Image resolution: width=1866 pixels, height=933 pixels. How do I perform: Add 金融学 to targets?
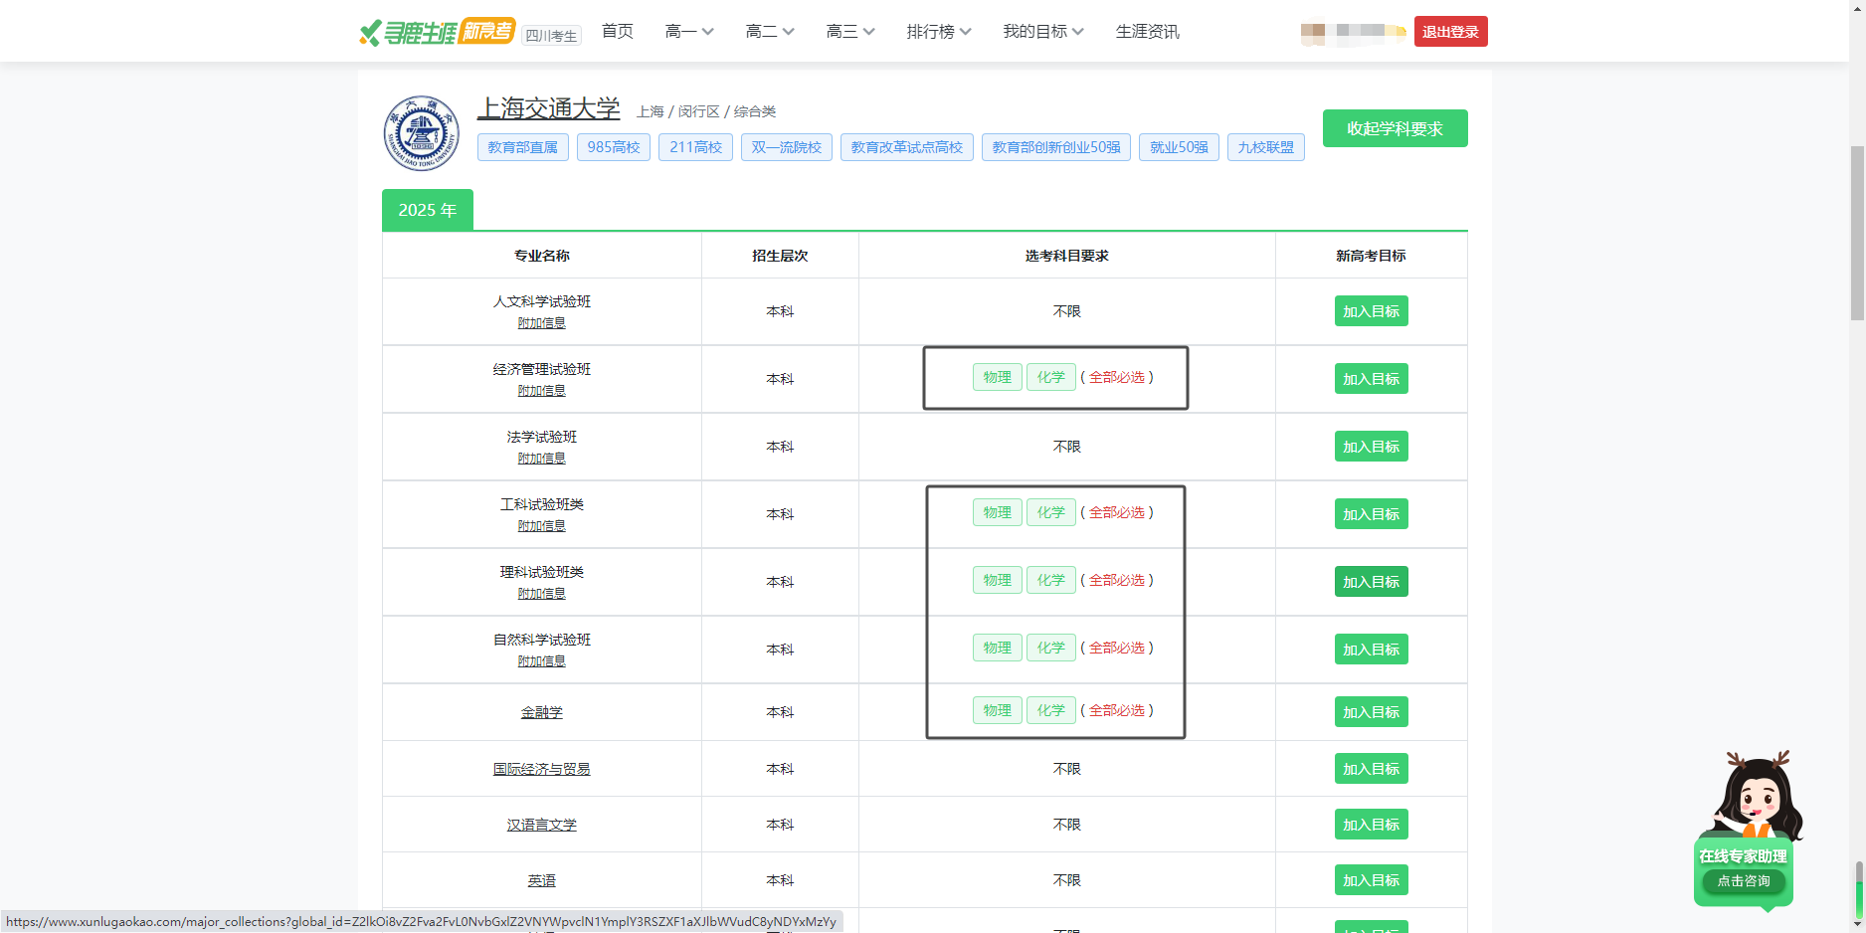(1371, 712)
